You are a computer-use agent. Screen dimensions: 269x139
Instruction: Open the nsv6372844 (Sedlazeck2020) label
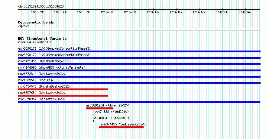click(42, 74)
